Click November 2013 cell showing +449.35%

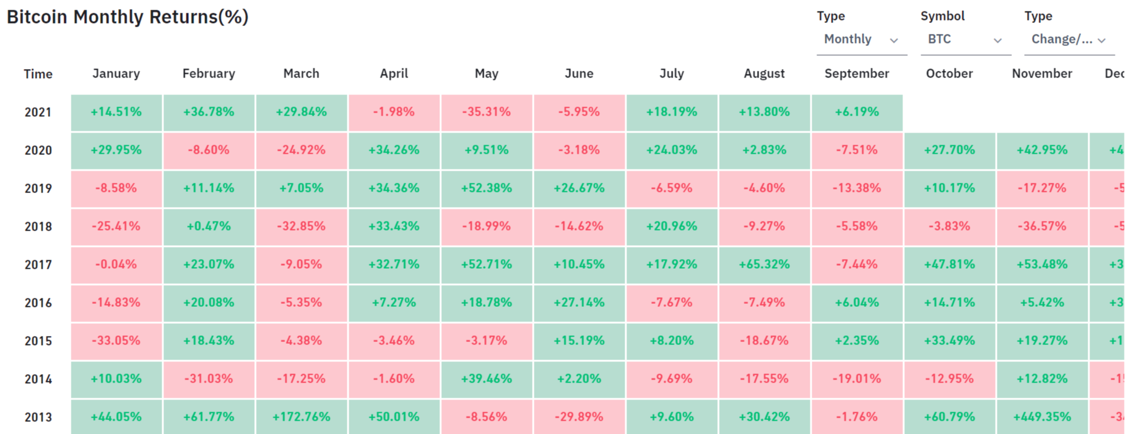pyautogui.click(x=1042, y=417)
